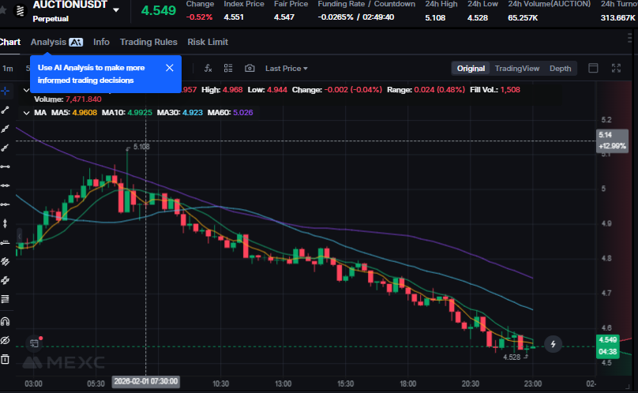Take a chart screenshot with camera icon

[250, 69]
